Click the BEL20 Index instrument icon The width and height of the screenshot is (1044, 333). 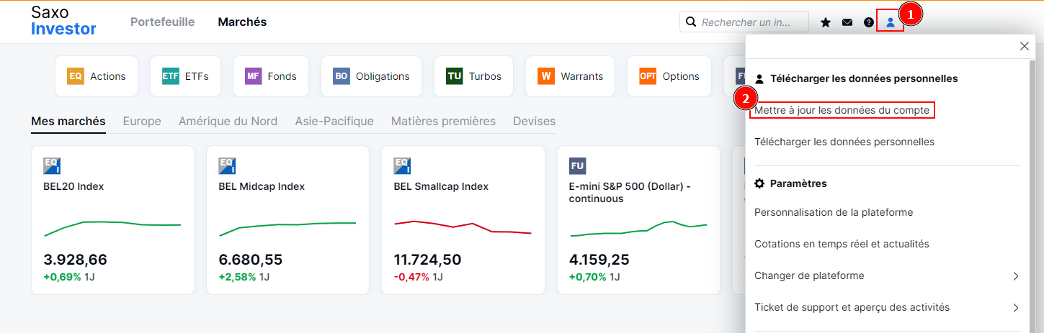tap(52, 166)
